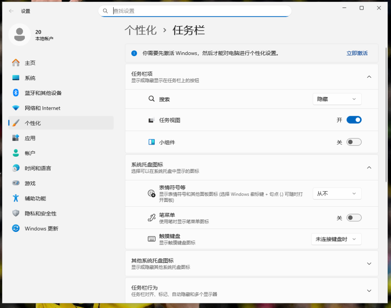Viewport: 391px width, 308px height.
Task: Click the Windows 更新 sync icon
Action: tap(16, 228)
